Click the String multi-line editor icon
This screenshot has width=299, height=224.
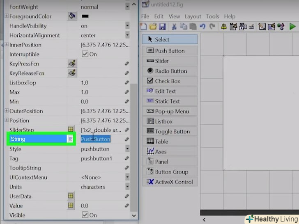tap(71, 139)
